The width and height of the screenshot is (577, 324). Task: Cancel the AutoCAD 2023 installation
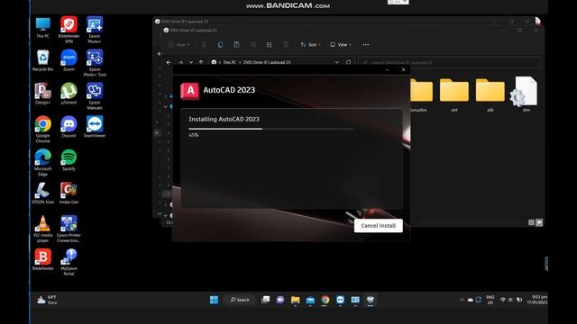(x=379, y=226)
